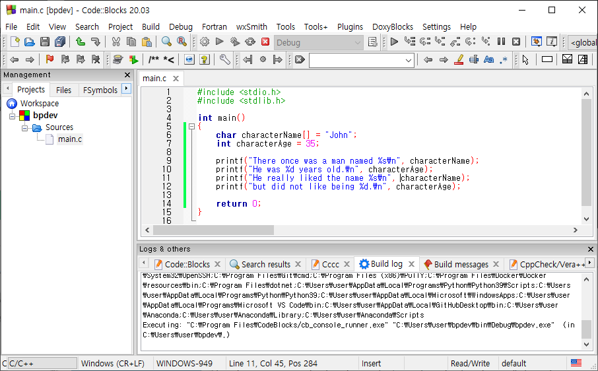
Task: Toggle highlight occurrences pencil icon
Action: (459, 59)
